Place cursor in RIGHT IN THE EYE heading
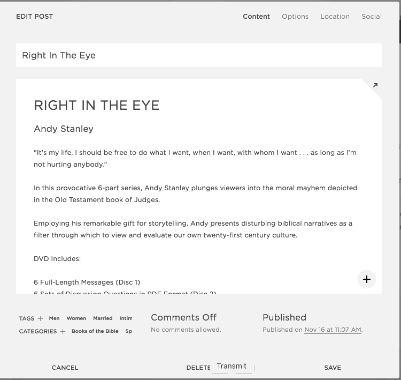 coord(97,106)
